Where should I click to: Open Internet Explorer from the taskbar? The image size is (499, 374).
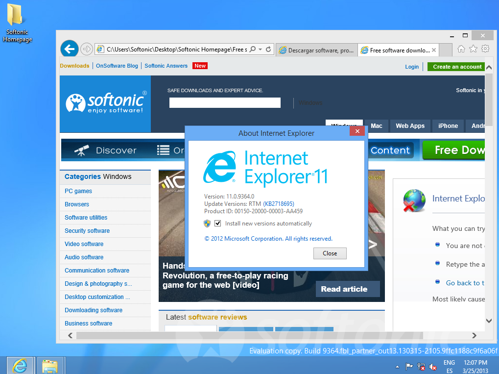20,365
